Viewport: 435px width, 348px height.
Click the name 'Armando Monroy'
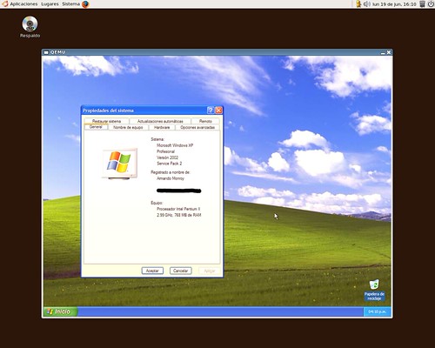pyautogui.click(x=171, y=178)
